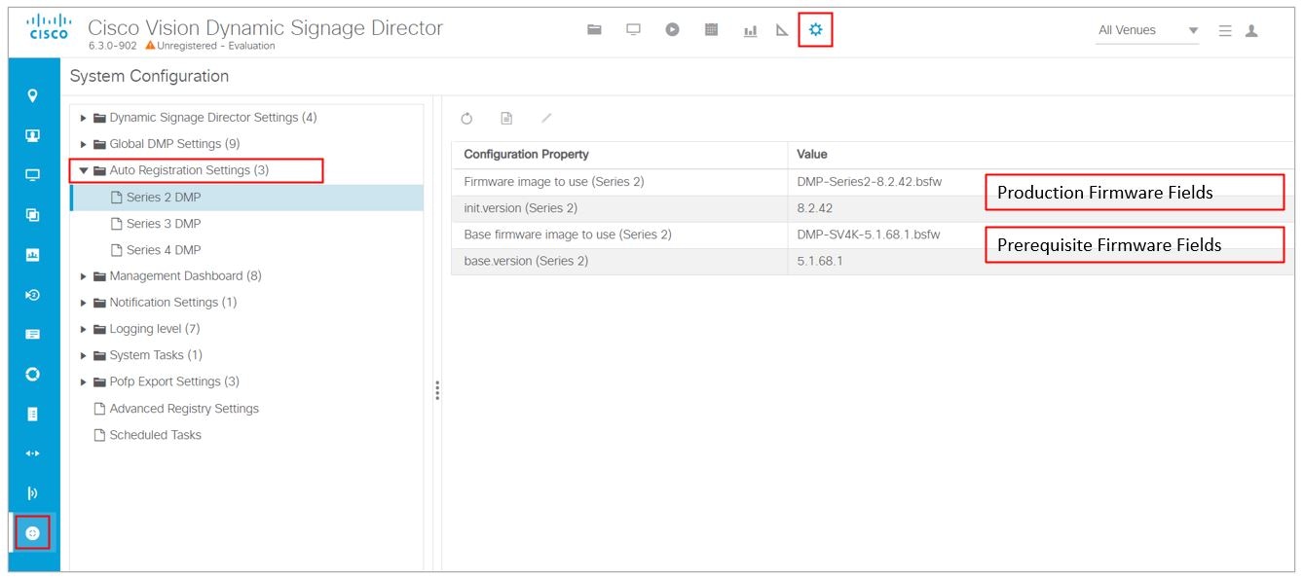Open the All Venues dropdown
The height and width of the screenshot is (580, 1303).
click(x=1147, y=31)
